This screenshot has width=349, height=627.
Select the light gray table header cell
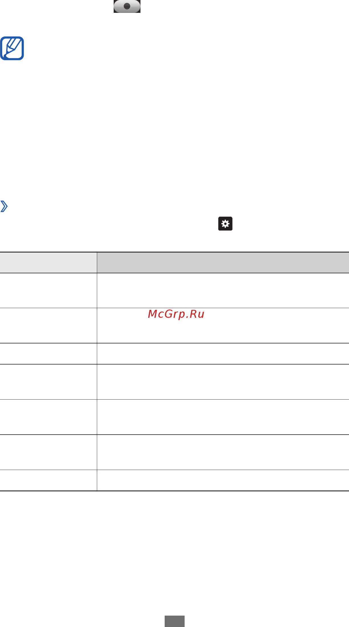tap(48, 262)
